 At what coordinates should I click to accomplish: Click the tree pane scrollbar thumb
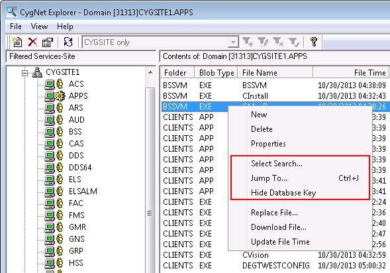tap(150, 180)
